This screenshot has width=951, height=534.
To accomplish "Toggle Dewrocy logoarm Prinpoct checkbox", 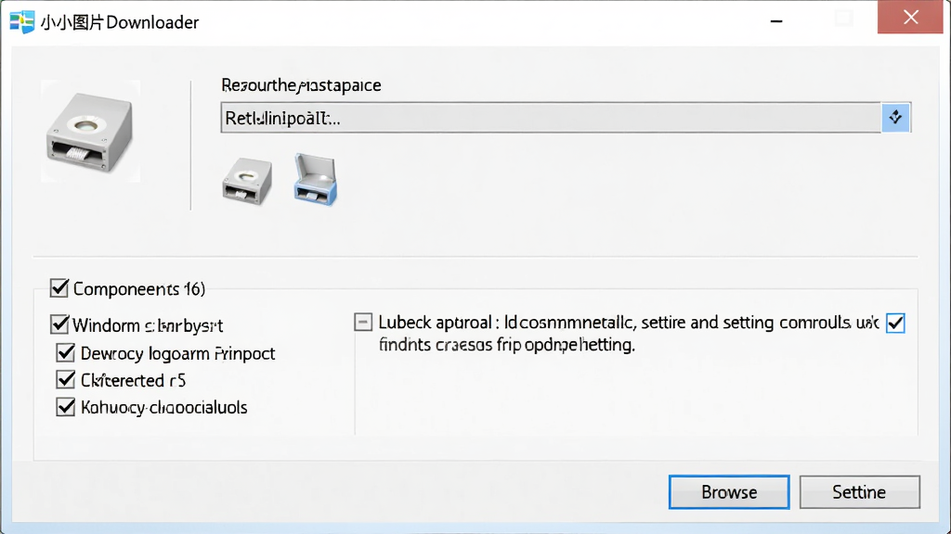I will click(x=66, y=352).
